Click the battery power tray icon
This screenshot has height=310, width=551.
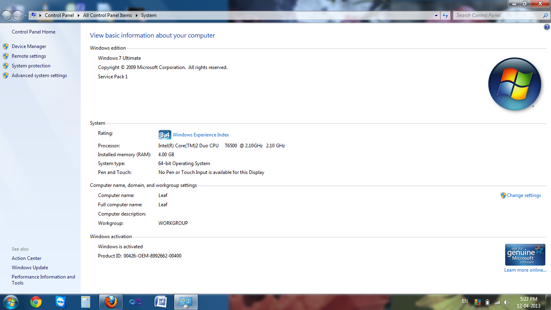coord(487,302)
